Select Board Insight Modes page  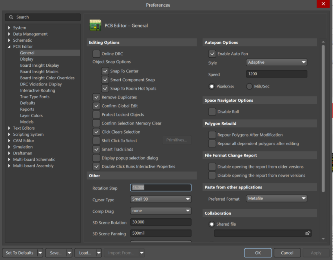point(39,72)
